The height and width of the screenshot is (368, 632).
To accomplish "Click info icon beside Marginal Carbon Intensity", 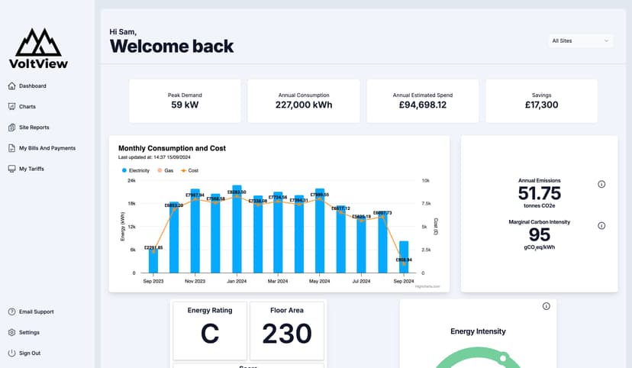I will tap(601, 226).
